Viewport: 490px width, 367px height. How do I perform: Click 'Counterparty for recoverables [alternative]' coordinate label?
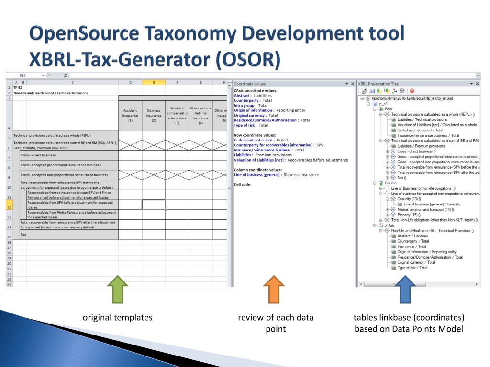click(273, 145)
